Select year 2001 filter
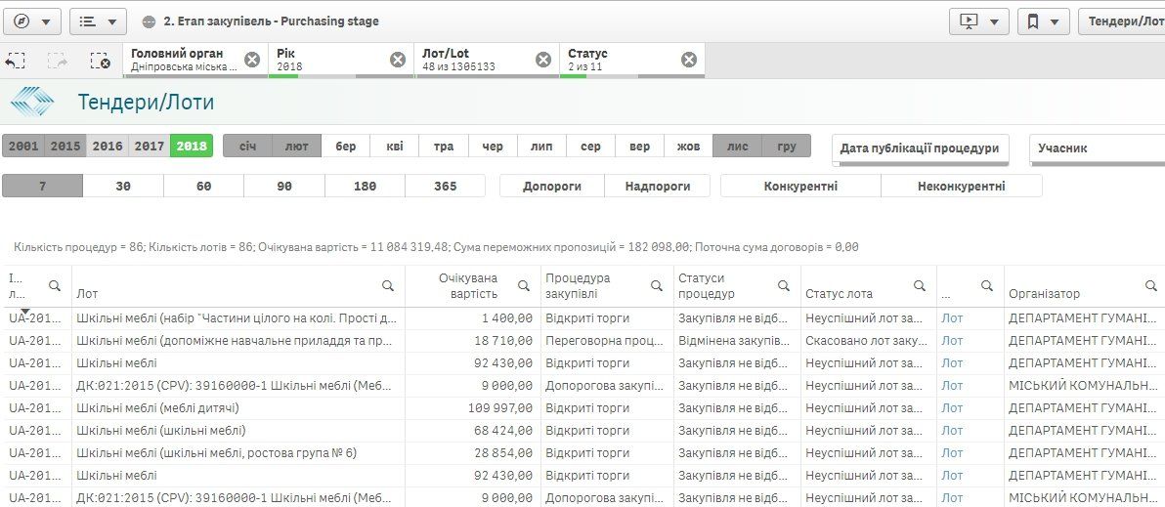The image size is (1165, 507). click(x=23, y=147)
